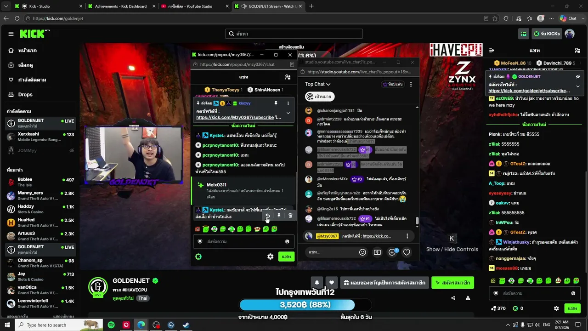The width and height of the screenshot is (588, 331).
Task: Click the gift subscriptions button
Action: (384, 283)
